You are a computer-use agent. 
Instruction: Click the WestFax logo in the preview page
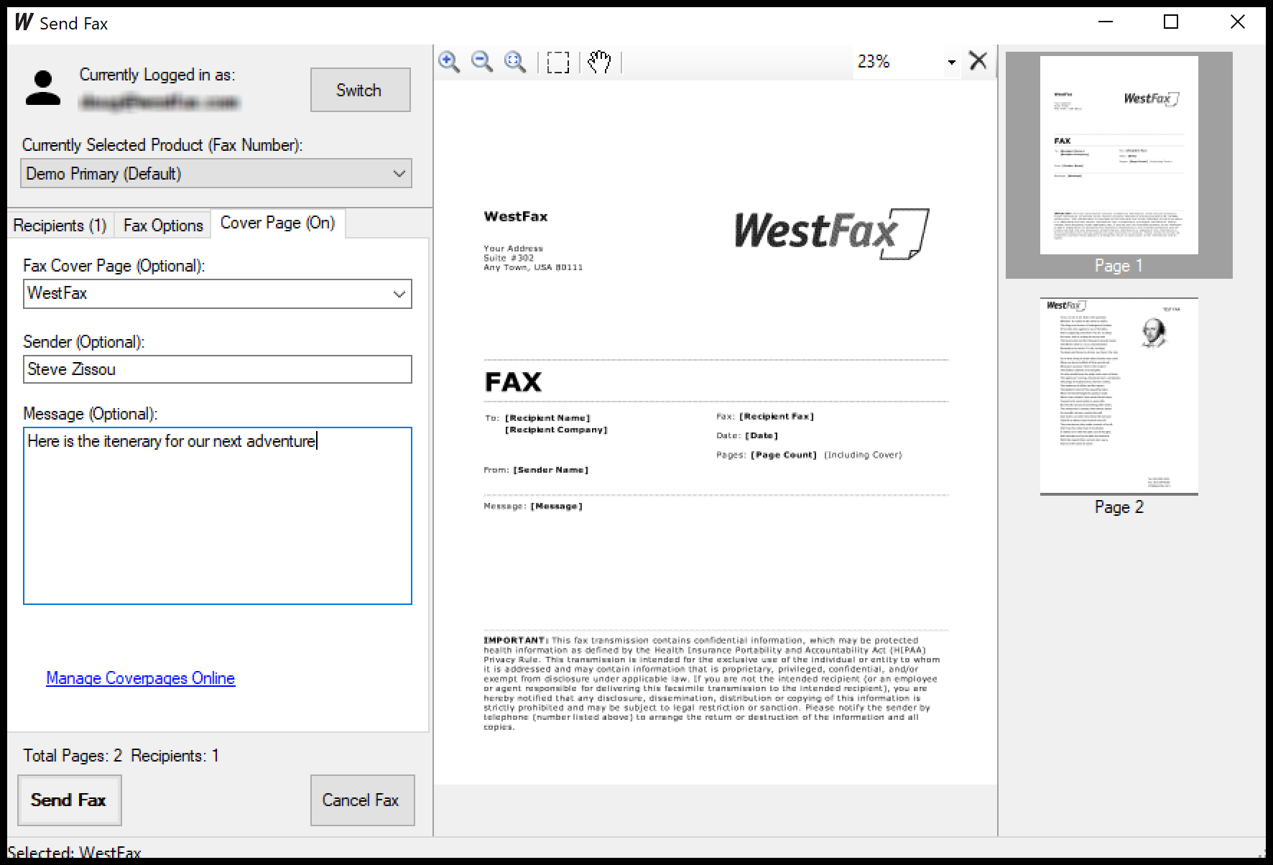coord(832,233)
